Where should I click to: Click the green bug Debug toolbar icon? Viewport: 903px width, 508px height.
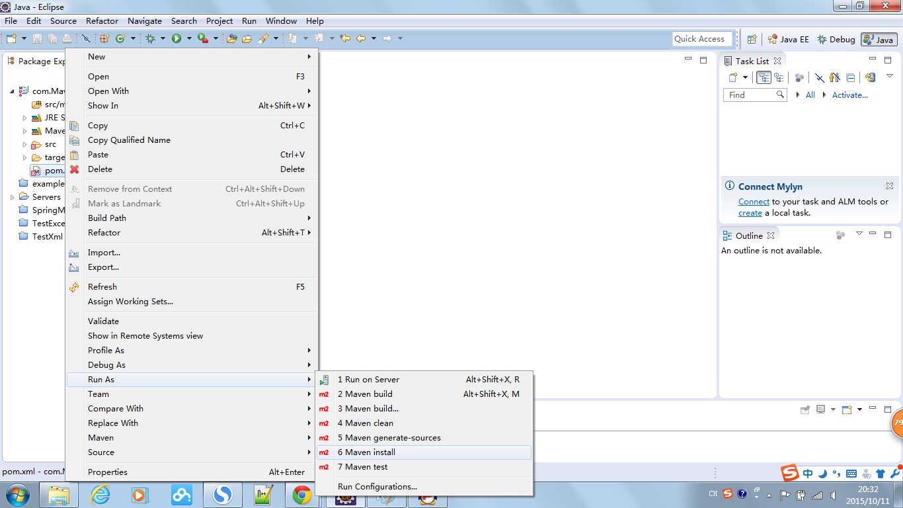(x=151, y=38)
